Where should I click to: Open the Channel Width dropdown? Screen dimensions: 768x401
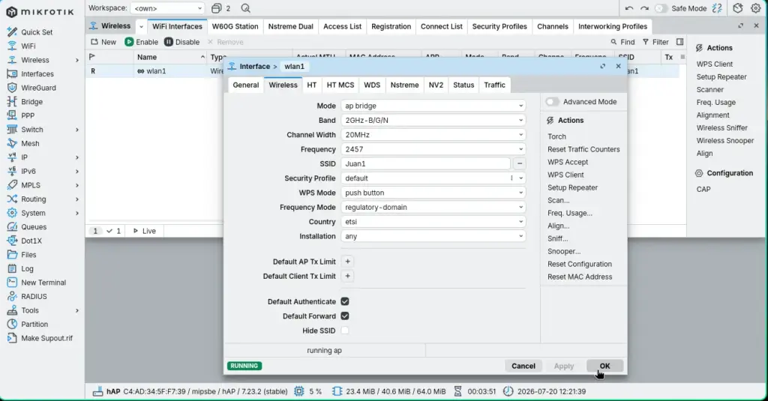[x=433, y=135]
